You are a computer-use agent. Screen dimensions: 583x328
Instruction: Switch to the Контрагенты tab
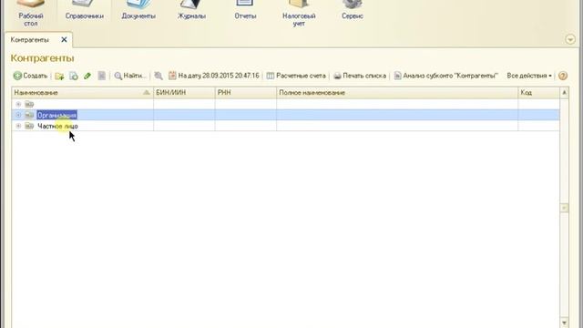[x=29, y=40]
